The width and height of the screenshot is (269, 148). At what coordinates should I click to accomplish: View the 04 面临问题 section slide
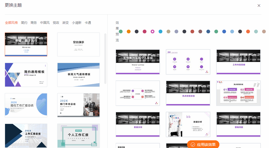click(x=238, y=124)
